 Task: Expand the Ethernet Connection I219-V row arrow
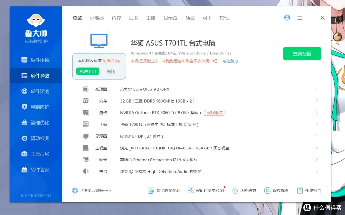(x=316, y=160)
